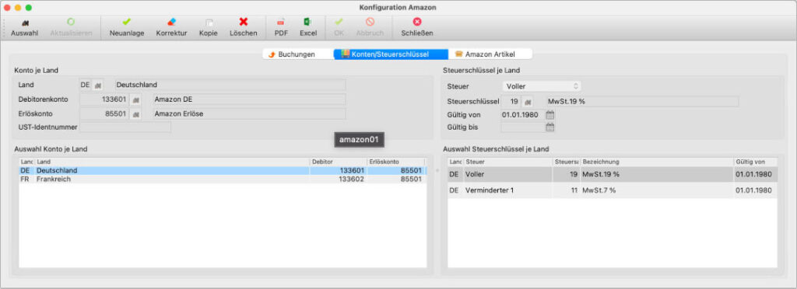Click the Bezeichnung column header
The height and width of the screenshot is (289, 797).
point(657,162)
